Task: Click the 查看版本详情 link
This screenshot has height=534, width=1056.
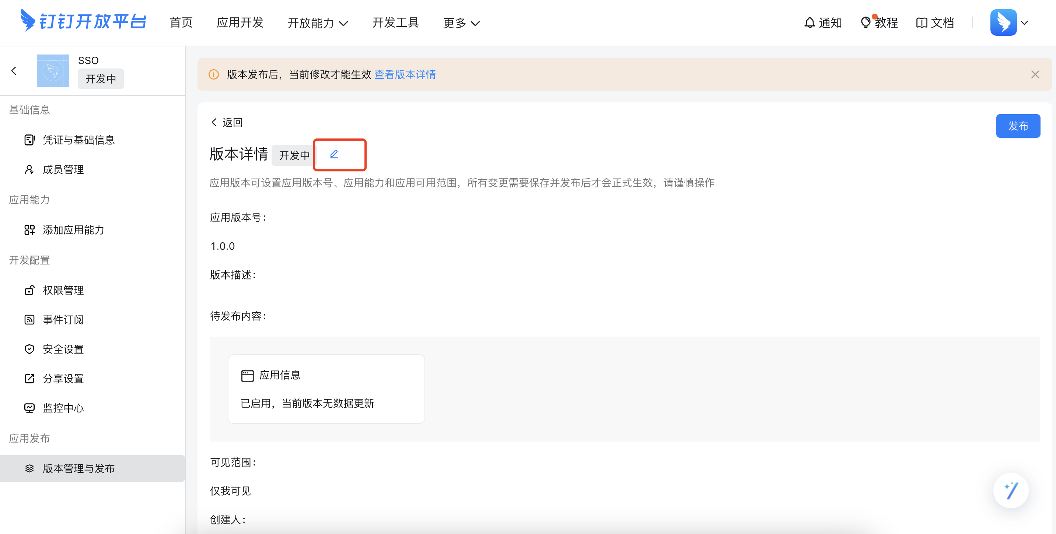Action: point(405,75)
